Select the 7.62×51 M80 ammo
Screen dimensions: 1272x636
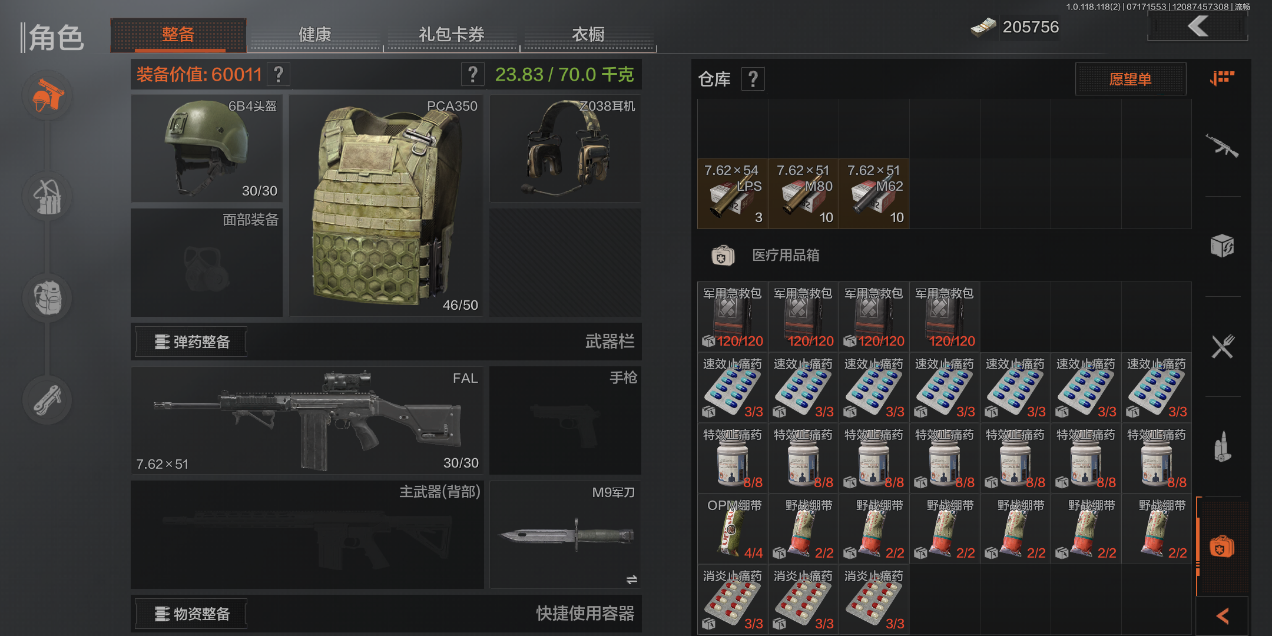click(x=803, y=194)
